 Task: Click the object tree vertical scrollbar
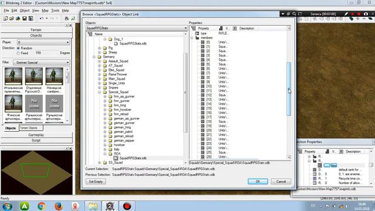(185, 92)
